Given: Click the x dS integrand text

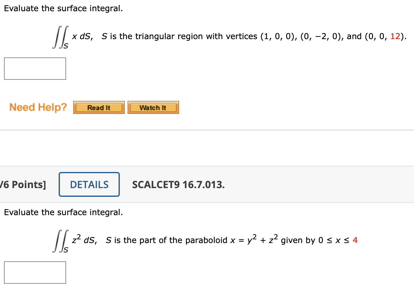Looking at the screenshot, I should pyautogui.click(x=79, y=36).
